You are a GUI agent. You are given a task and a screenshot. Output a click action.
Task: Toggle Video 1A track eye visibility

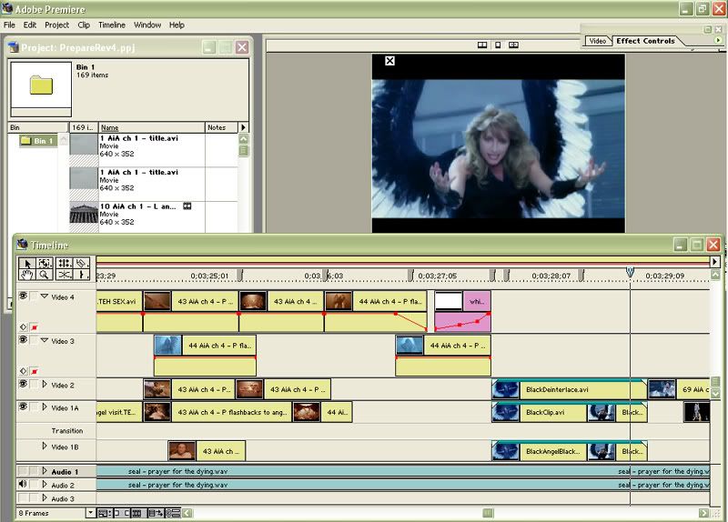[x=23, y=407]
